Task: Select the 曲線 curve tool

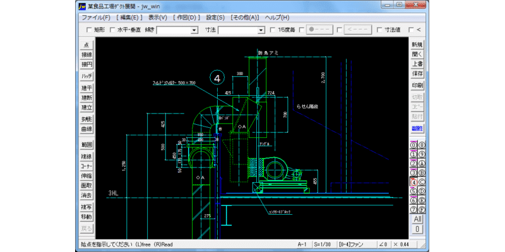Action: coord(86,129)
